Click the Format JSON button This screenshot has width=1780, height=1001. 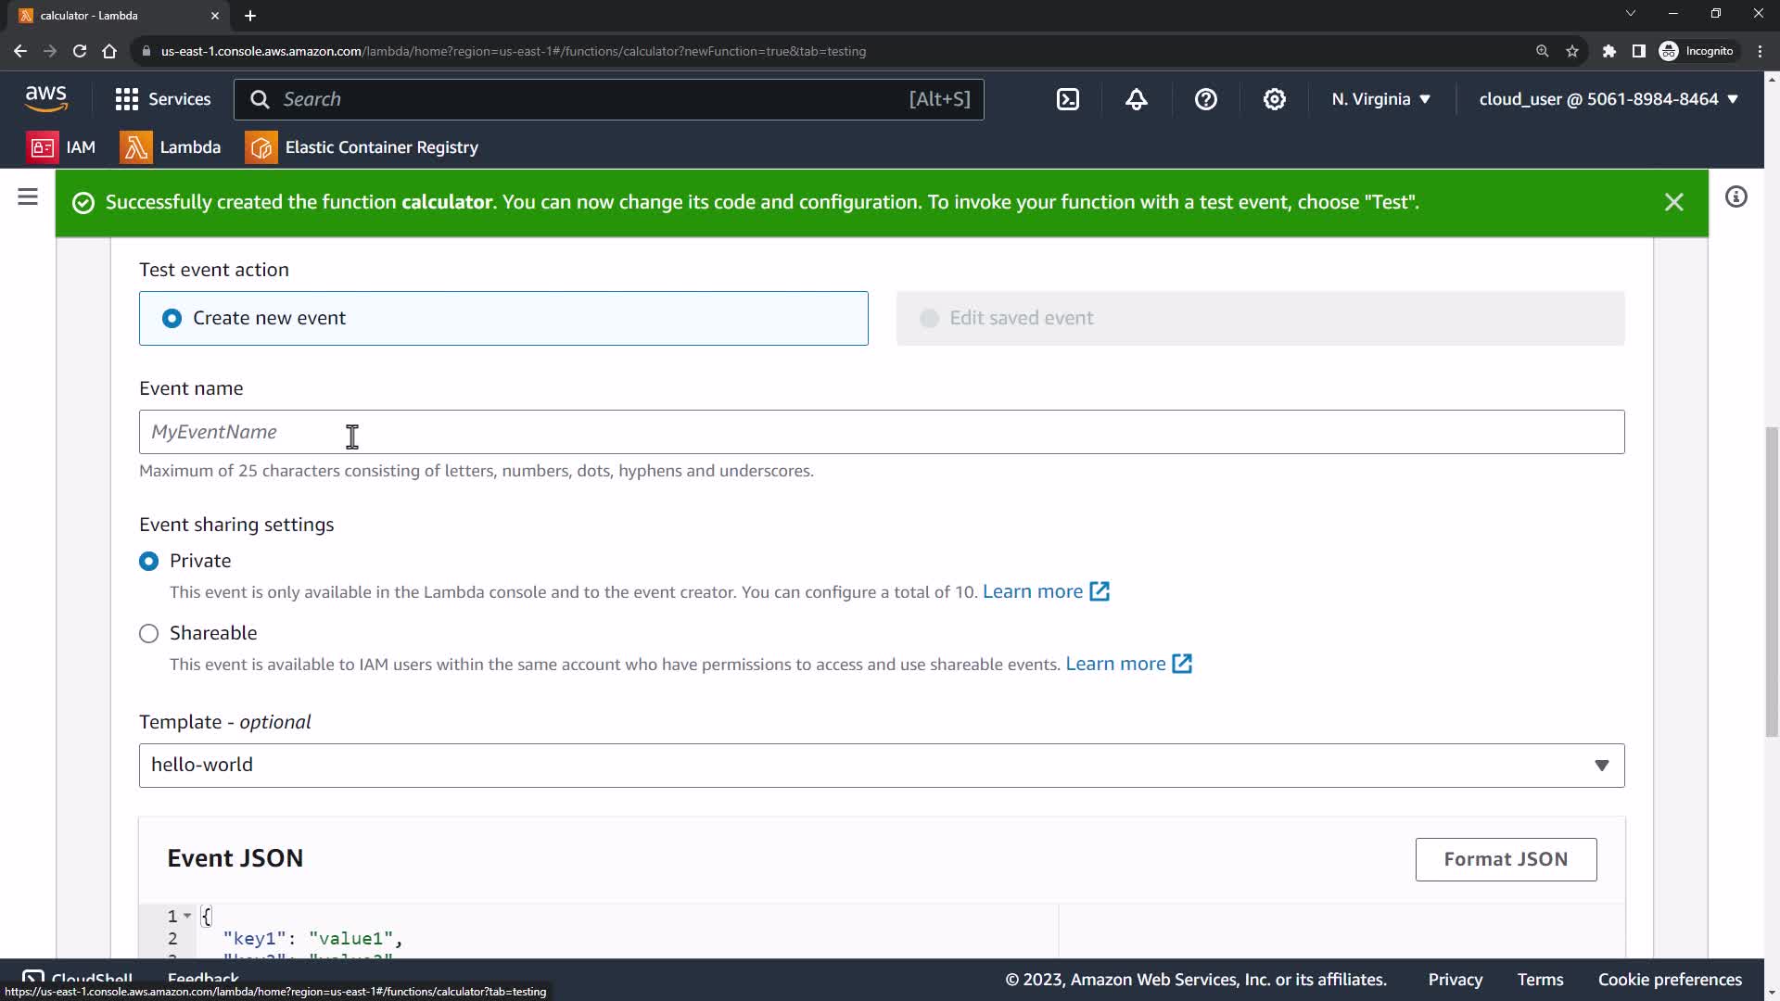[x=1505, y=859]
